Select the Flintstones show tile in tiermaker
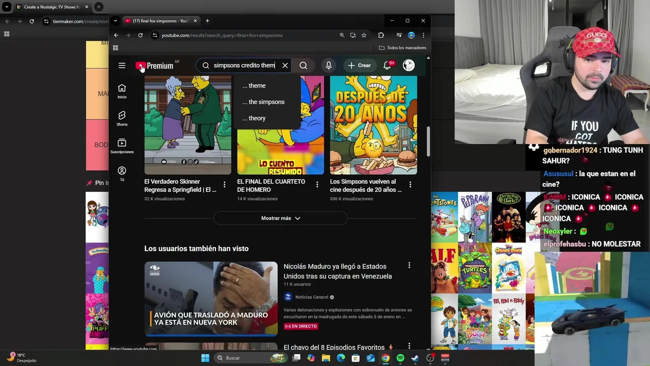Image resolution: width=650 pixels, height=366 pixels. pyautogui.click(x=444, y=217)
